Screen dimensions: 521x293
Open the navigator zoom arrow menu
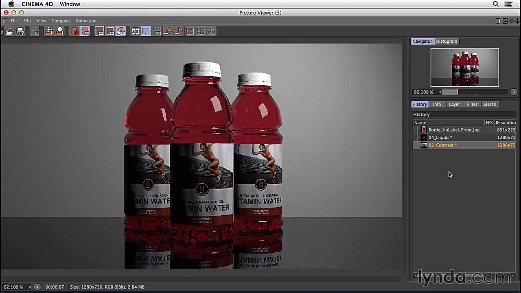(x=514, y=92)
